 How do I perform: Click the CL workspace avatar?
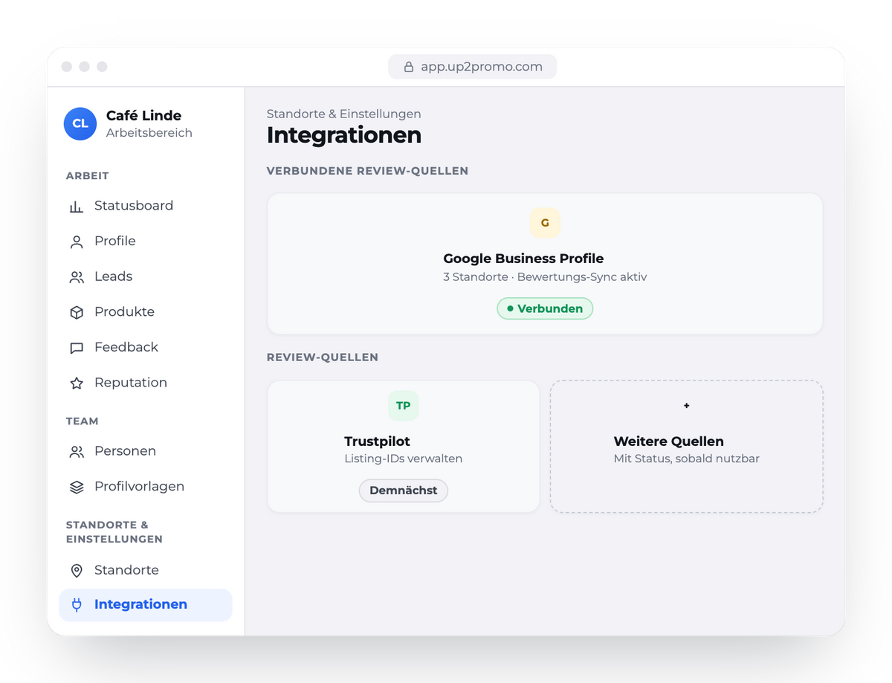coord(80,123)
